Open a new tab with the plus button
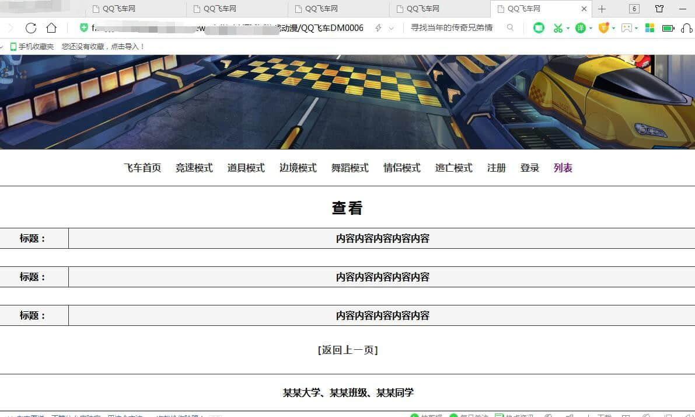This screenshot has height=417, width=695. [602, 9]
